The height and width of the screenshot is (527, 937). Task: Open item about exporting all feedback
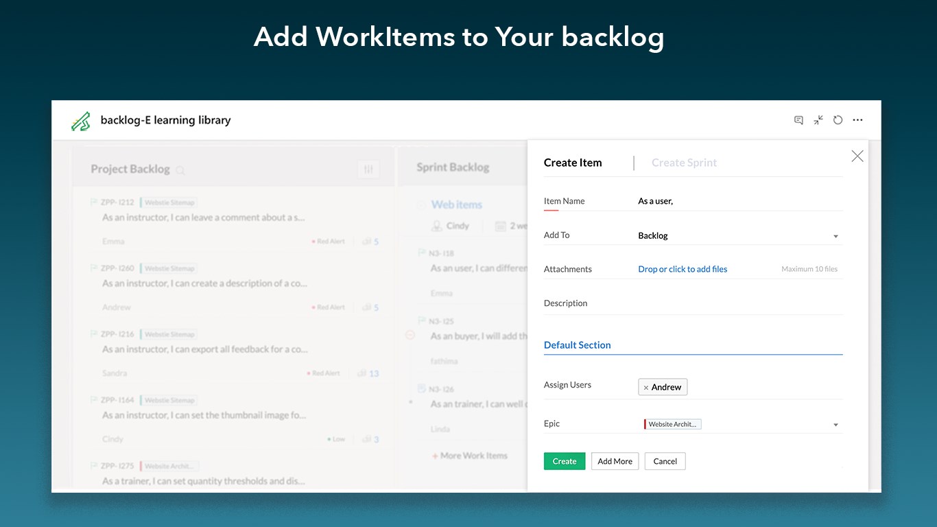(x=205, y=349)
